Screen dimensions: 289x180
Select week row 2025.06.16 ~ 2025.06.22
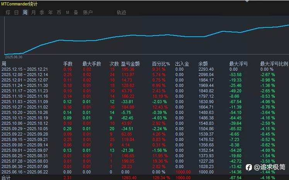pos(144,172)
